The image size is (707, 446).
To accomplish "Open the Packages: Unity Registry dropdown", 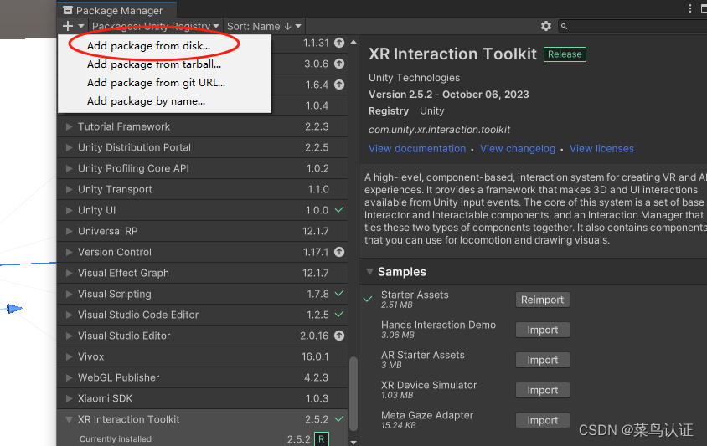I will tap(156, 26).
